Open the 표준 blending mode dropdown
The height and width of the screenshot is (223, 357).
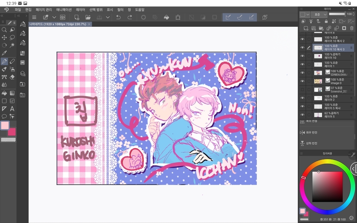[319, 14]
